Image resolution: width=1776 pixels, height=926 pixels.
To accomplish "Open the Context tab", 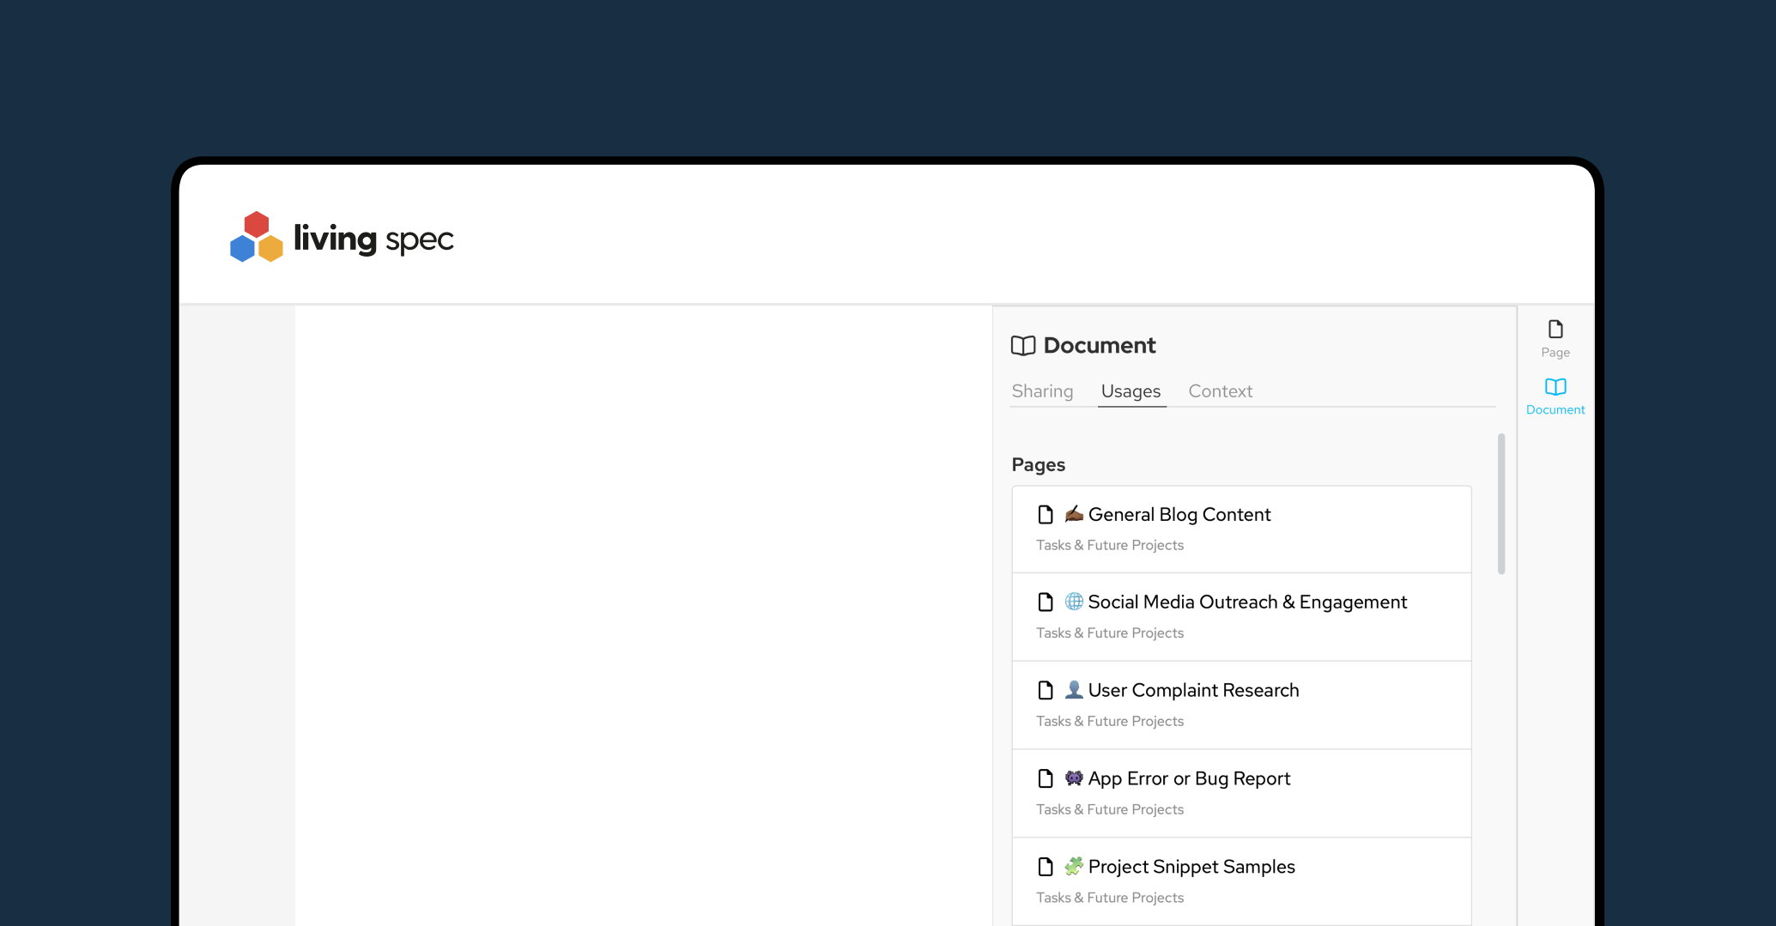I will (1220, 391).
